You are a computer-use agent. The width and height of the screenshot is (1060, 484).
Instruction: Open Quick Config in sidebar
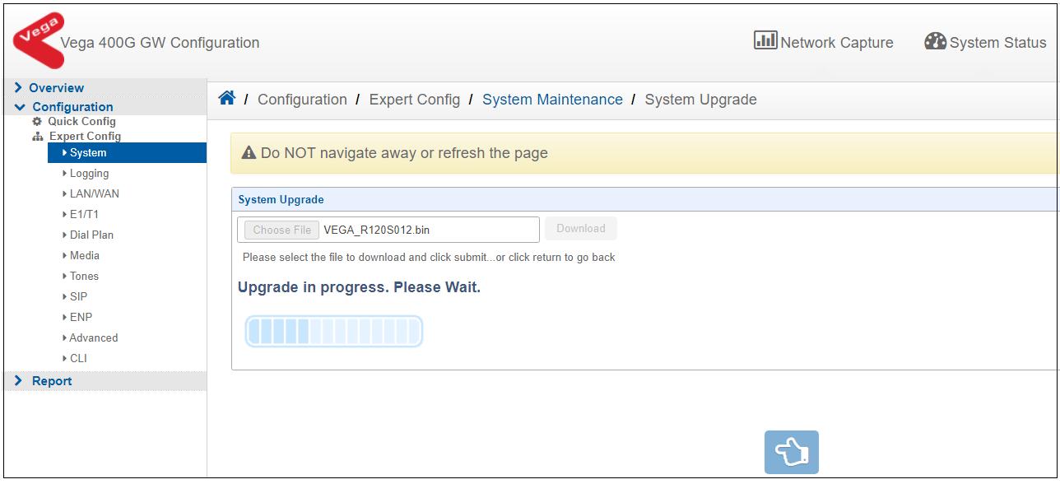click(x=81, y=122)
